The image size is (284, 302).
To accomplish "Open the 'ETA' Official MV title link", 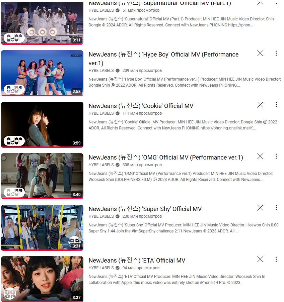I will coord(137,261).
